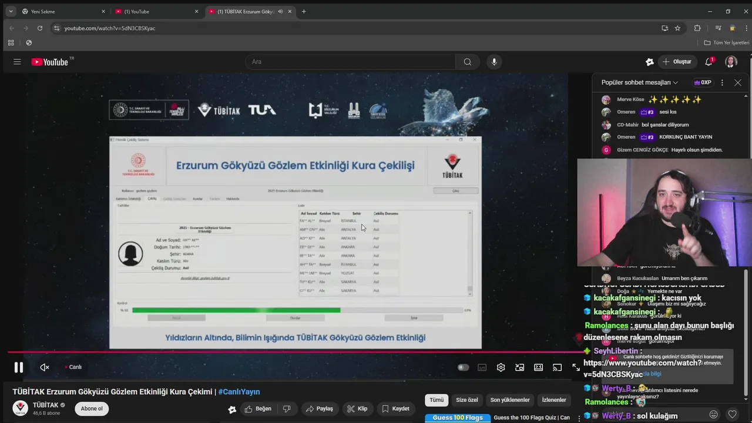
Task: Open YouTube notifications bell
Action: [709, 62]
